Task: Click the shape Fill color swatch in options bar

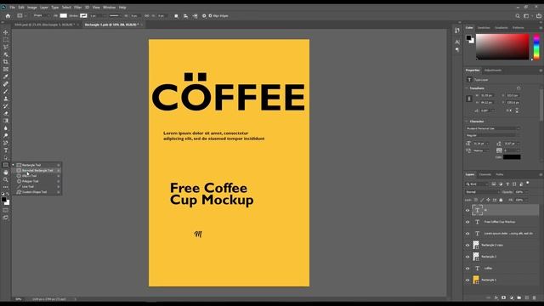Action: click(x=64, y=16)
